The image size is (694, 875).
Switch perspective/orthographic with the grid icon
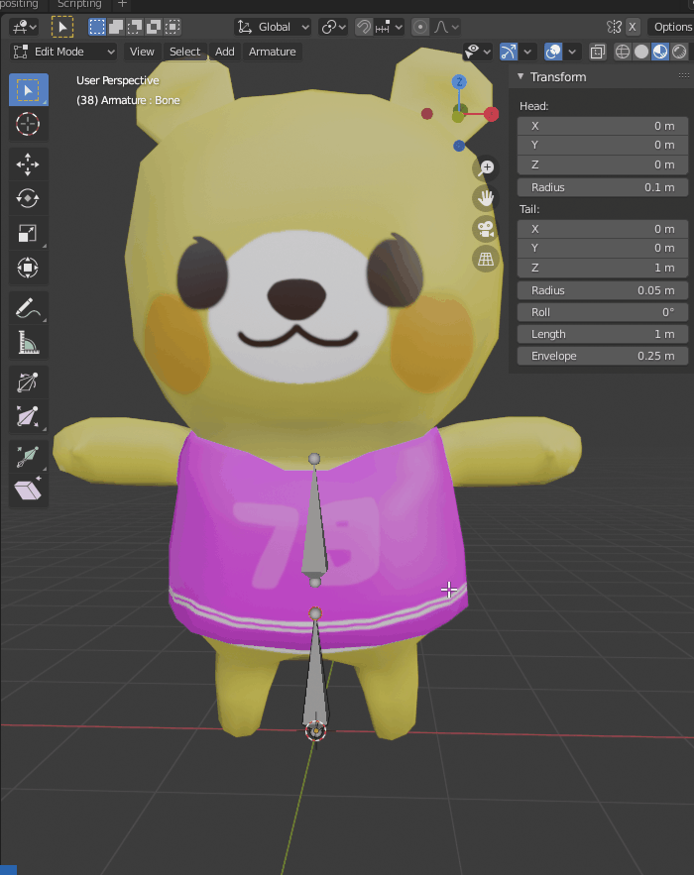tap(486, 259)
